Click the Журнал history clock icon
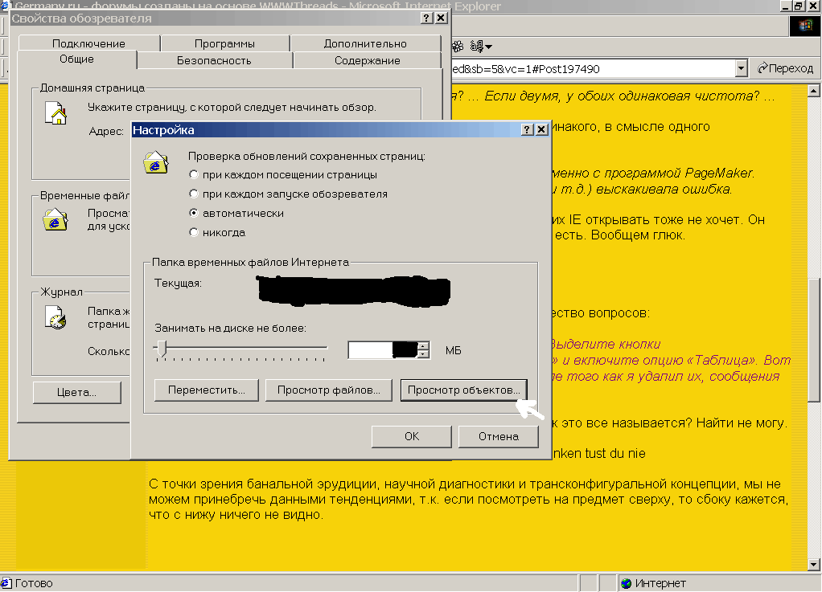822x592 pixels. click(55, 317)
